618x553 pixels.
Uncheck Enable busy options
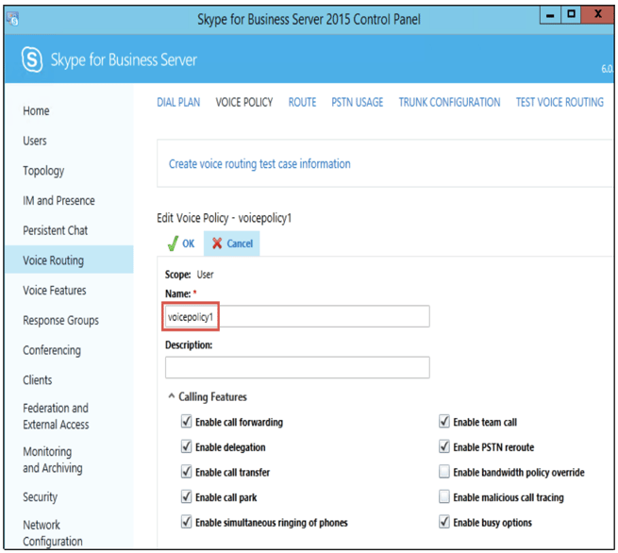coord(444,522)
